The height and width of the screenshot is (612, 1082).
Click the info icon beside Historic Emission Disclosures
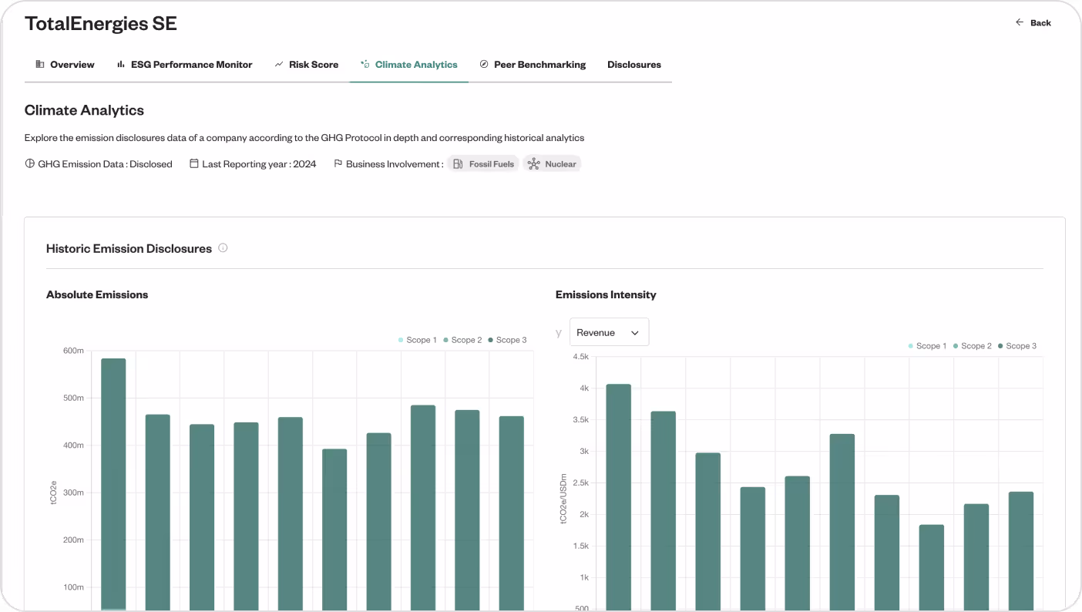(223, 248)
